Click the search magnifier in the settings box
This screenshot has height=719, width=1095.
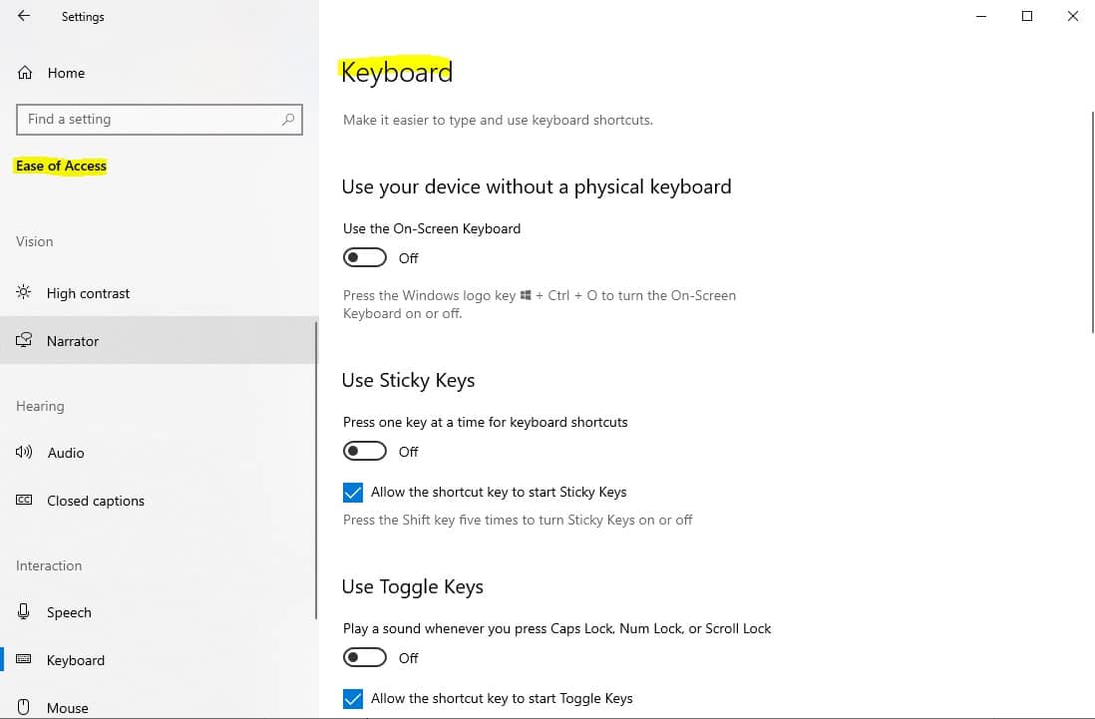click(288, 119)
